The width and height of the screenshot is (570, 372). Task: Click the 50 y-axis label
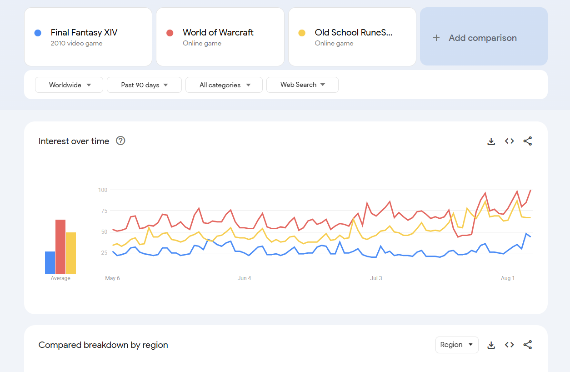104,232
